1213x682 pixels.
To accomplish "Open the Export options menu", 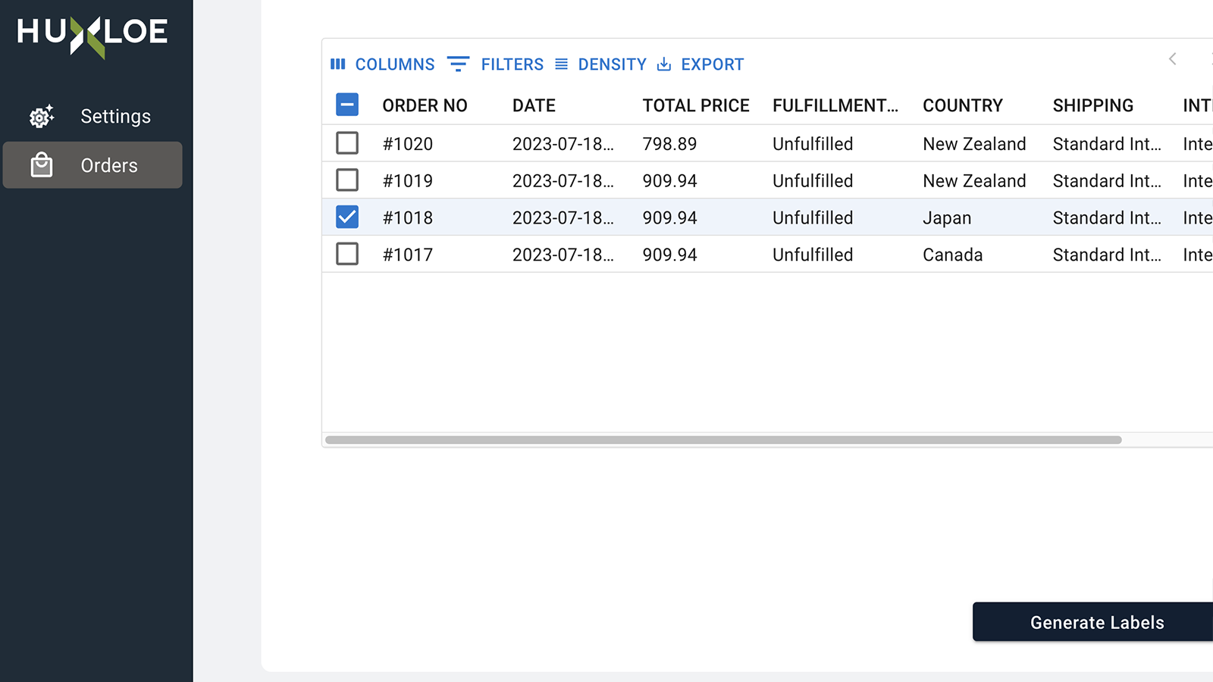I will (x=712, y=64).
